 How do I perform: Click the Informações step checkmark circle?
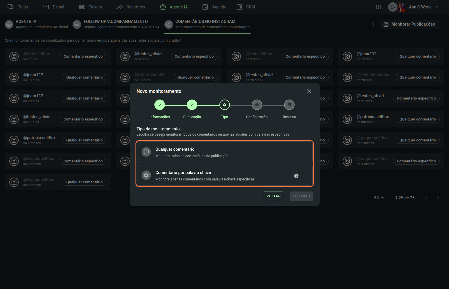click(x=159, y=105)
